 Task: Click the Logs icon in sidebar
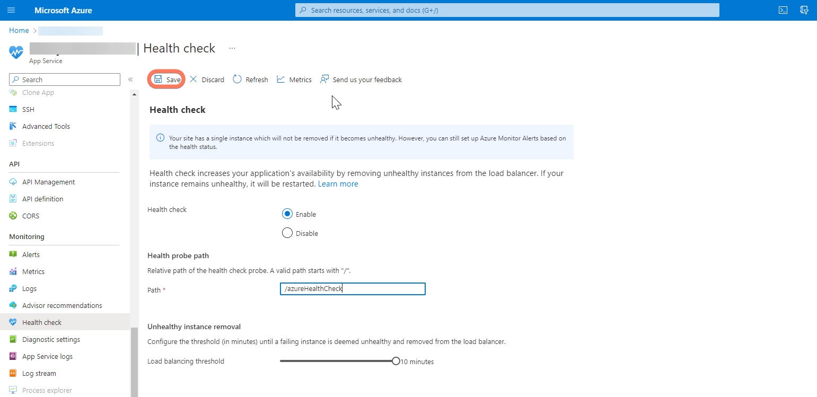pyautogui.click(x=13, y=288)
